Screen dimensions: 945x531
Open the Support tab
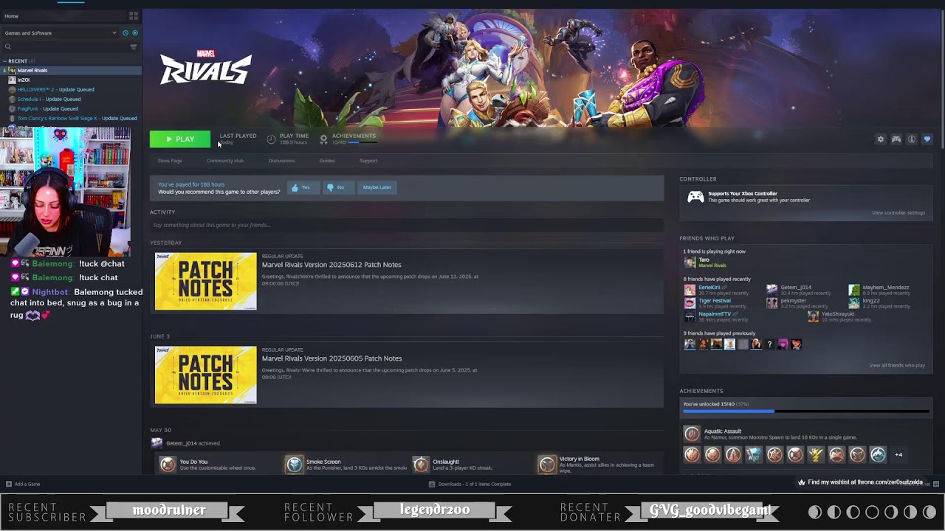click(x=368, y=161)
